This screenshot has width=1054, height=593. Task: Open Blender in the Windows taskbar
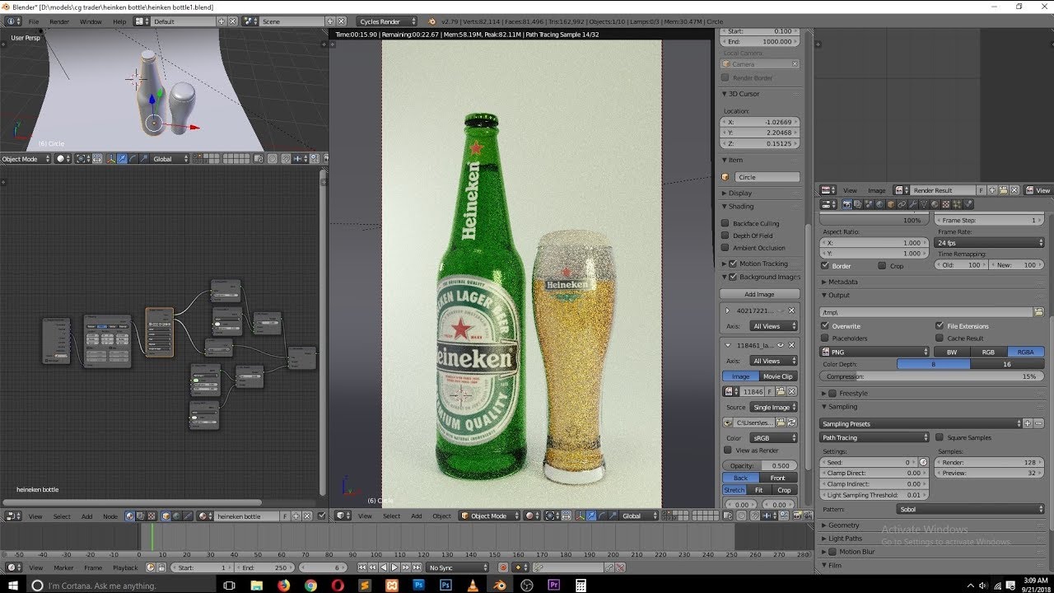point(500,585)
